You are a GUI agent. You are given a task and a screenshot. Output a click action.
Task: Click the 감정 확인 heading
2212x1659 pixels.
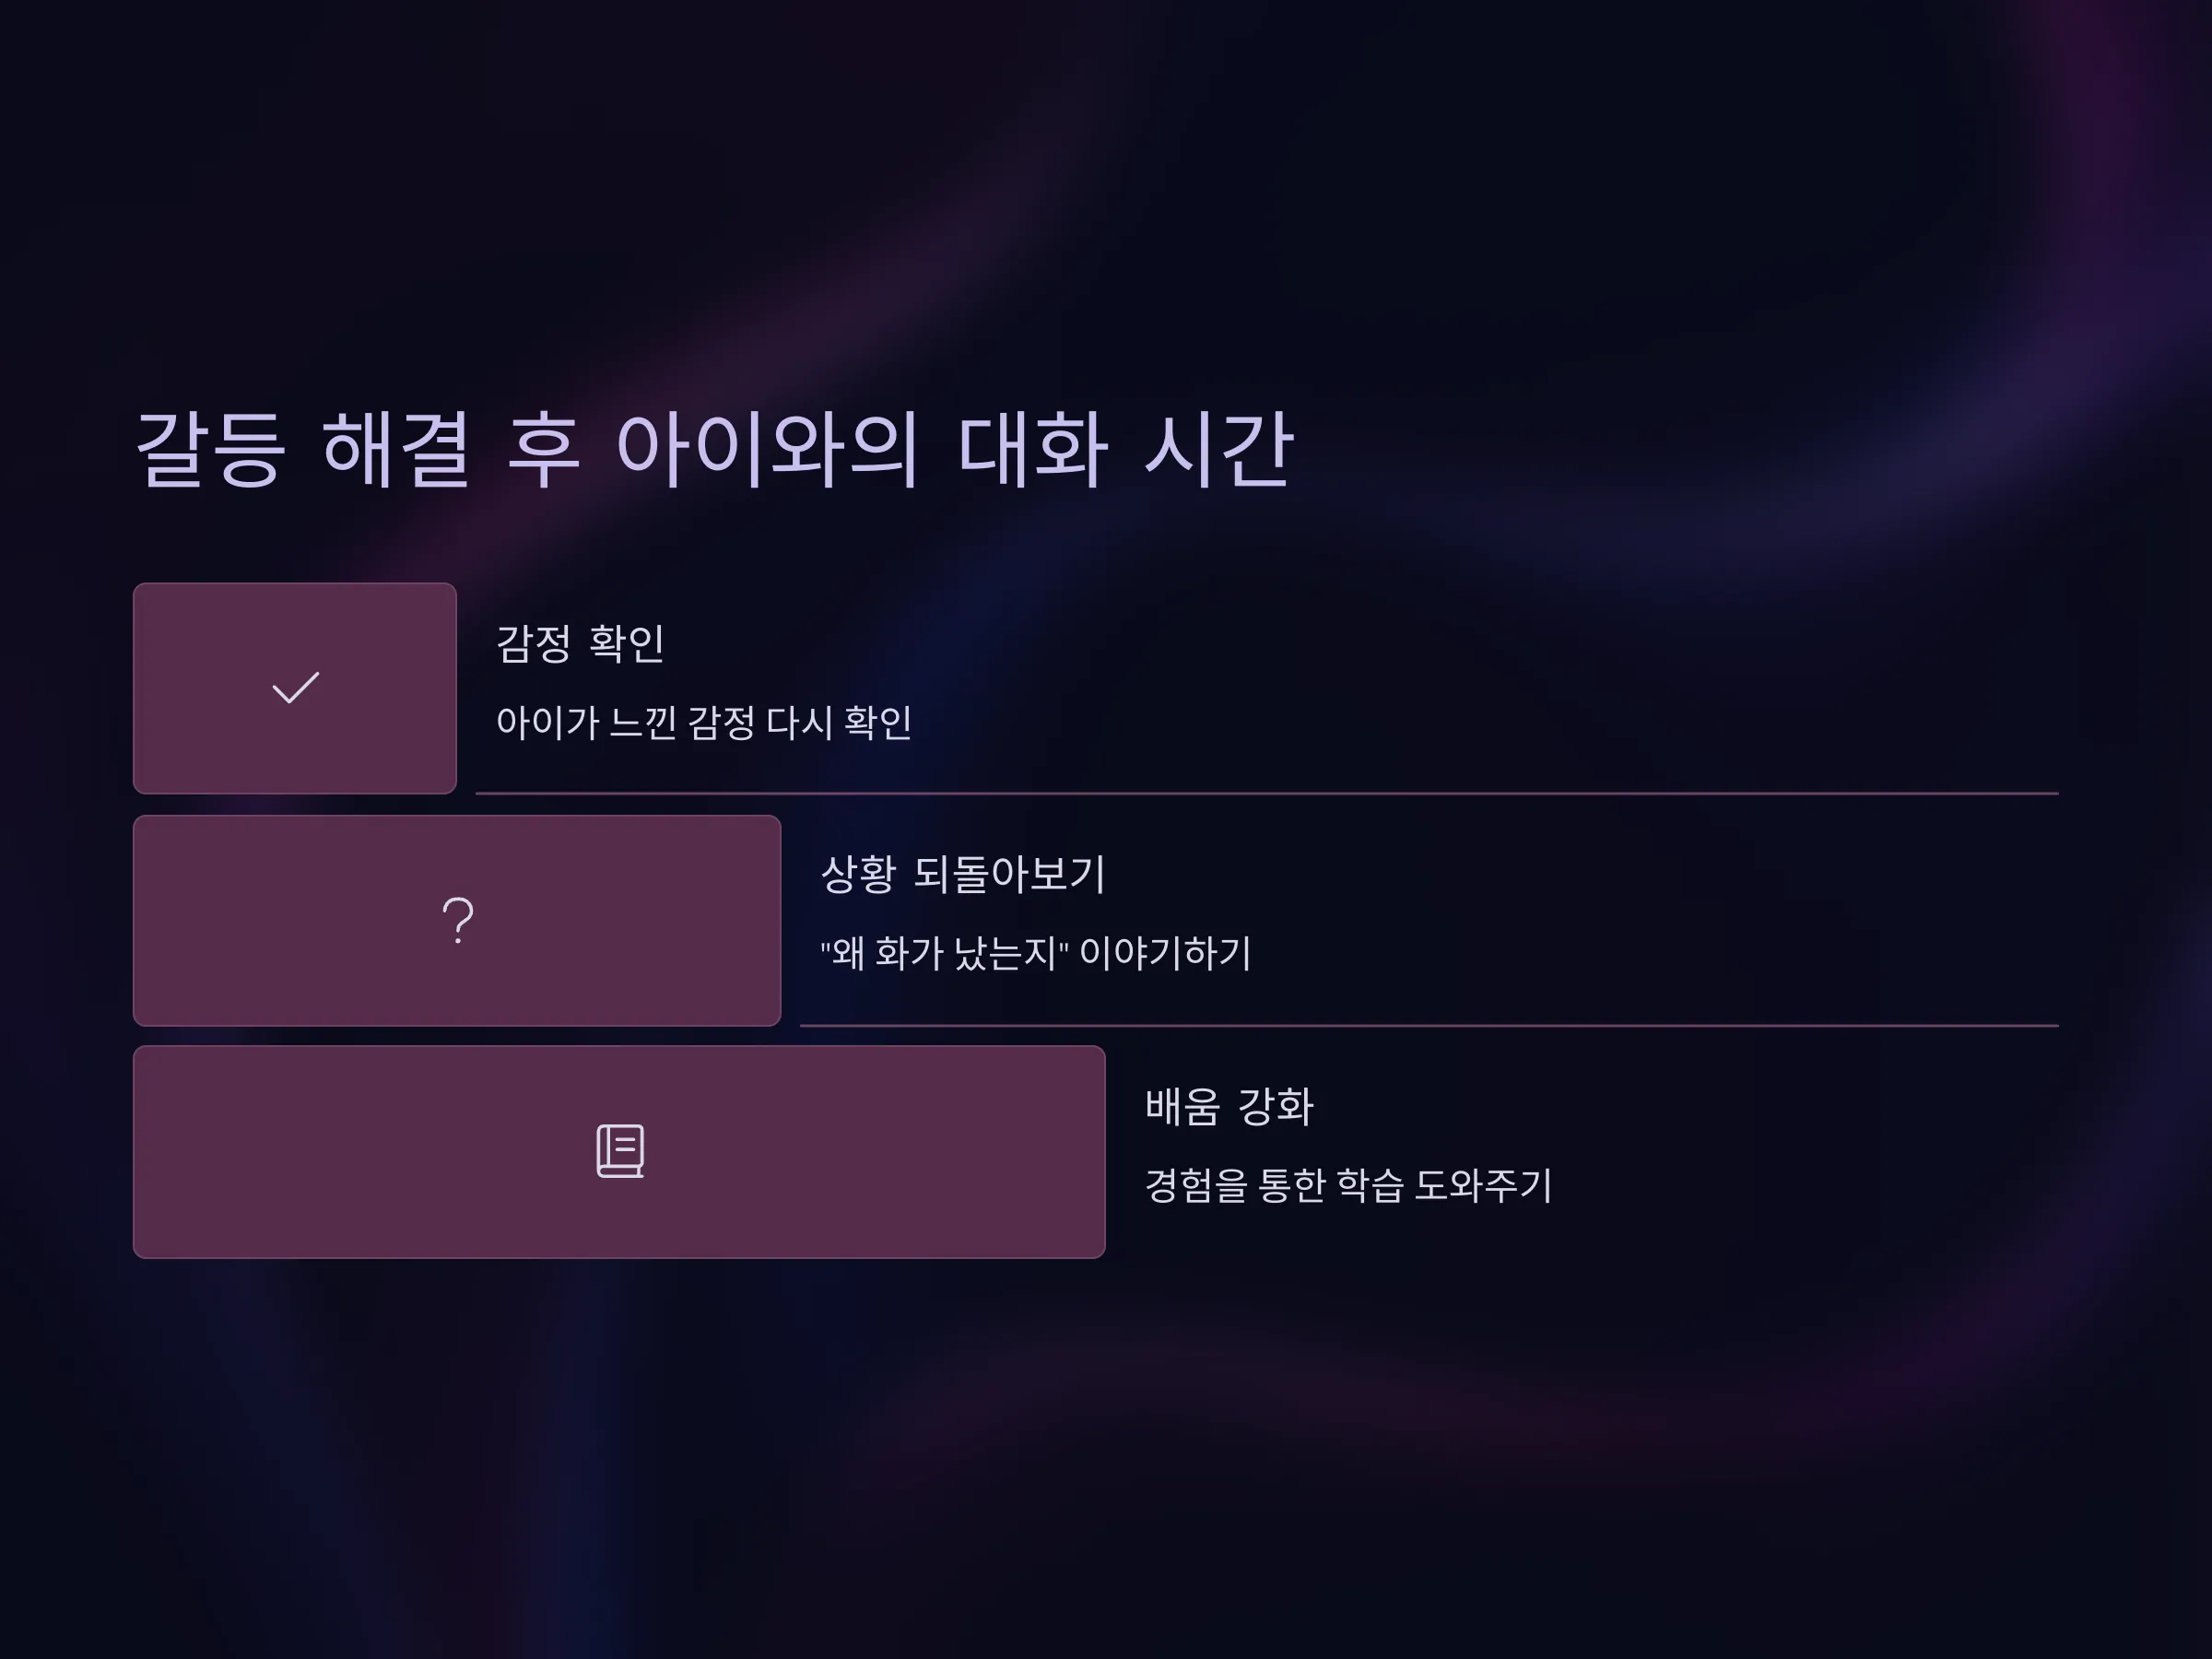(x=580, y=643)
